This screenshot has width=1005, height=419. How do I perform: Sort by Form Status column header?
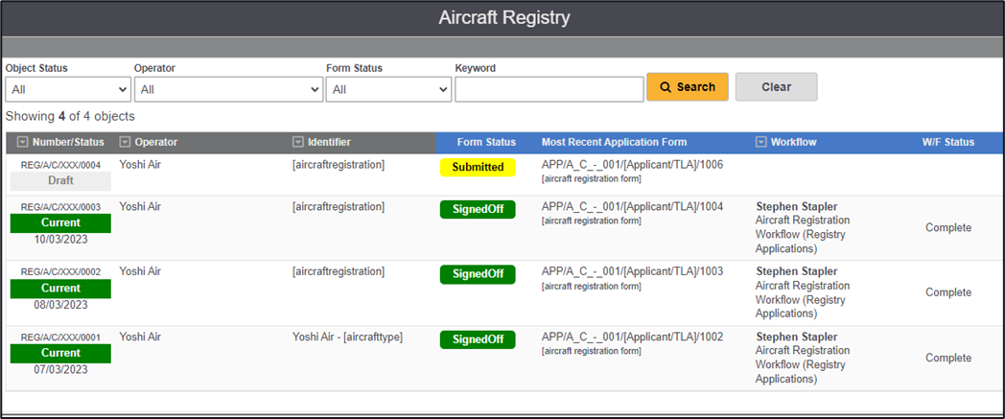[x=486, y=143]
